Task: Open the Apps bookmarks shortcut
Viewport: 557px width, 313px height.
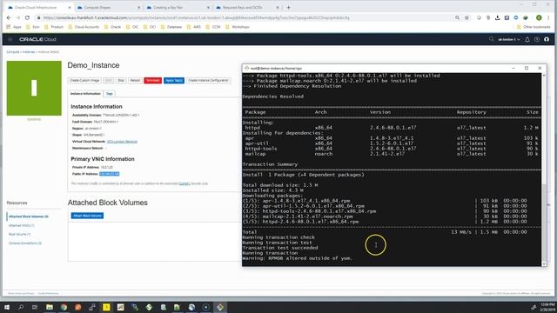Action: coord(14,27)
